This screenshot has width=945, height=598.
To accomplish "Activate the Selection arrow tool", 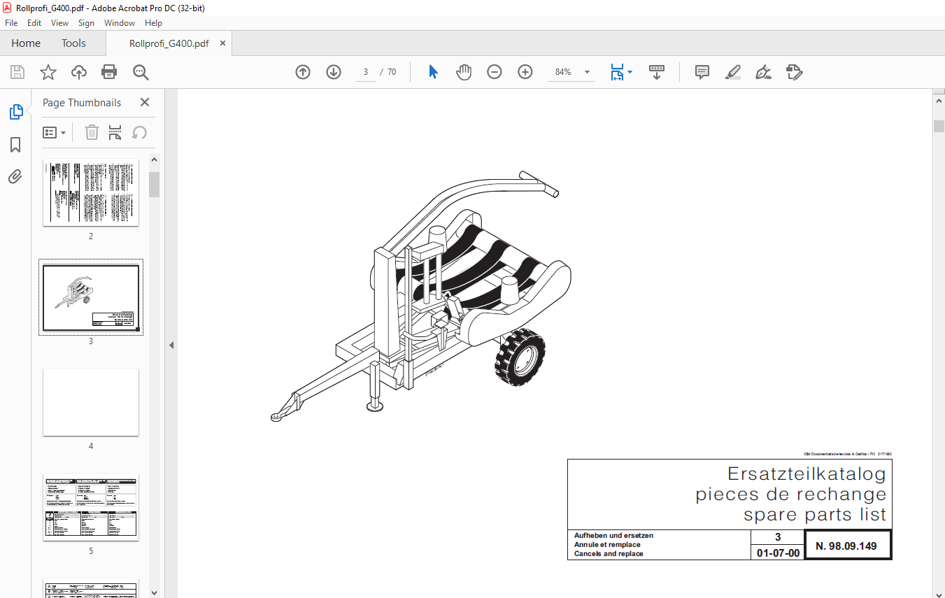I will click(433, 72).
